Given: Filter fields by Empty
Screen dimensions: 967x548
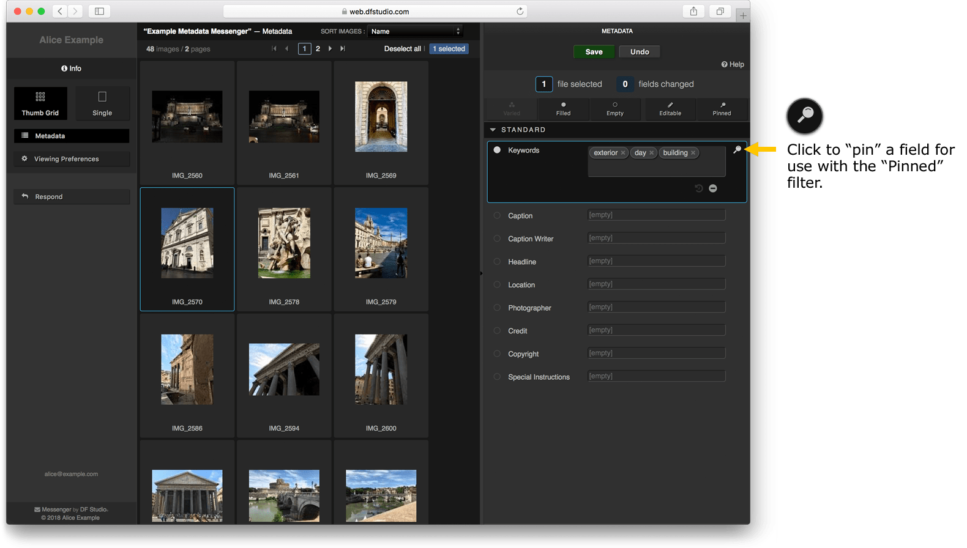Looking at the screenshot, I should click(x=615, y=109).
